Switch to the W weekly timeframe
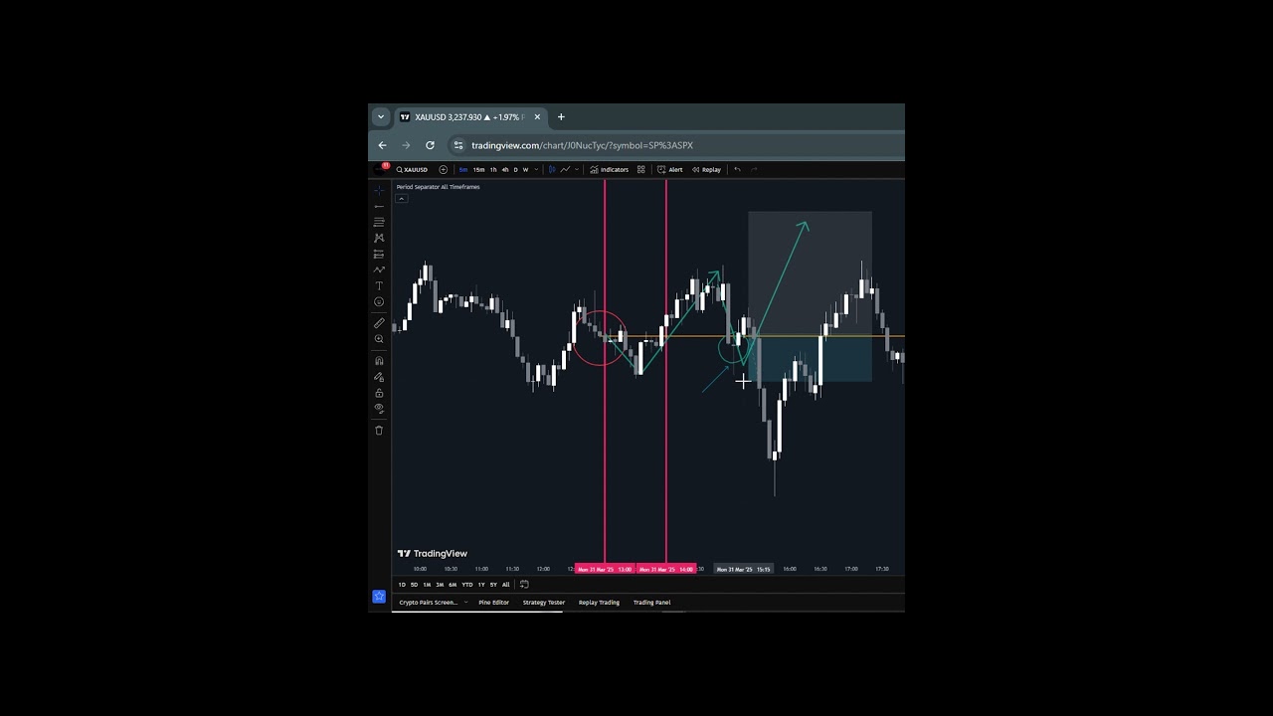The image size is (1273, 716). (x=526, y=169)
